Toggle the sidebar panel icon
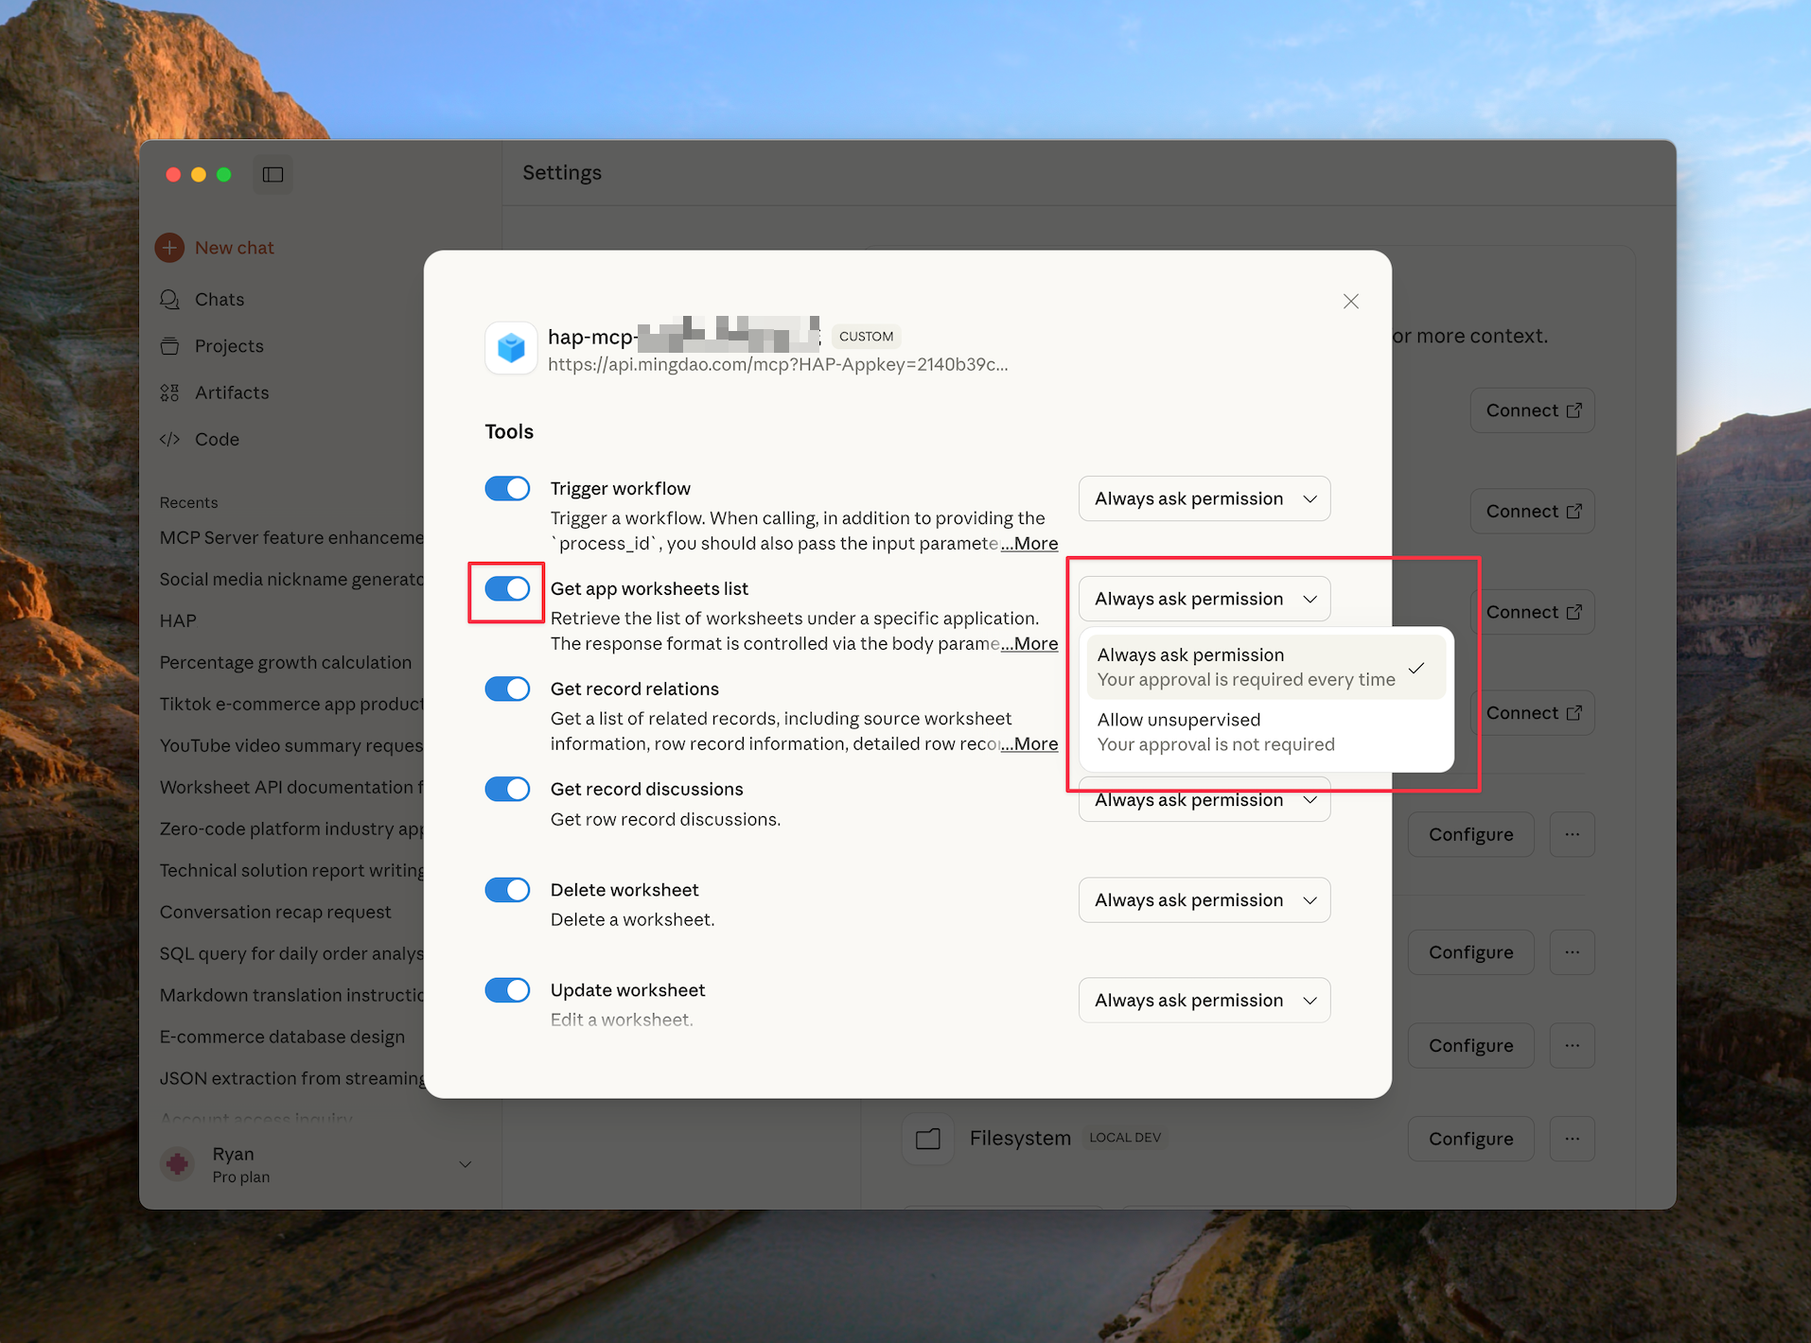This screenshot has height=1343, width=1811. click(273, 174)
